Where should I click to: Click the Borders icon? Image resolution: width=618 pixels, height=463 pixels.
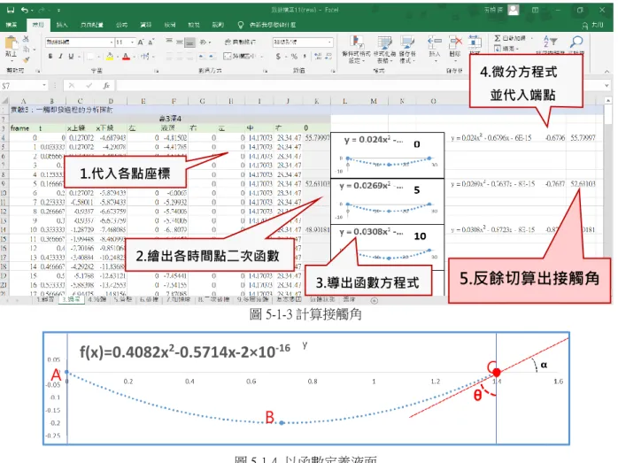(90, 57)
